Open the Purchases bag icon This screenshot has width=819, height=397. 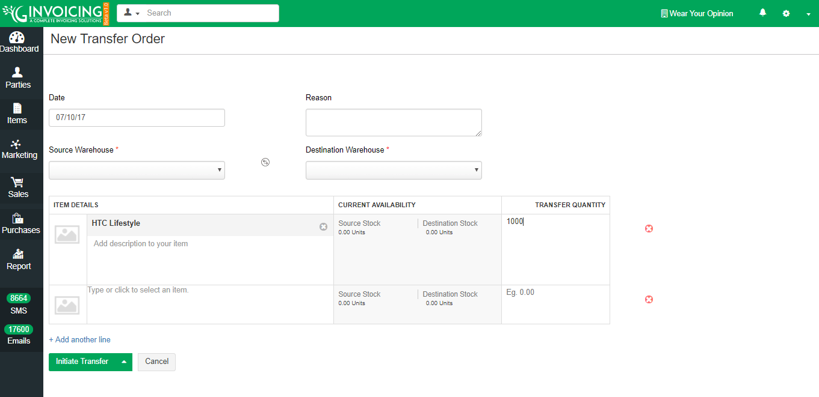coord(17,218)
